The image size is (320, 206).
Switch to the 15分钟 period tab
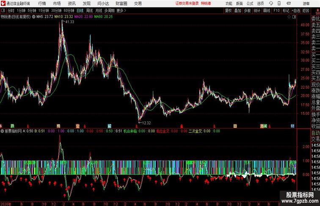coord(44,11)
